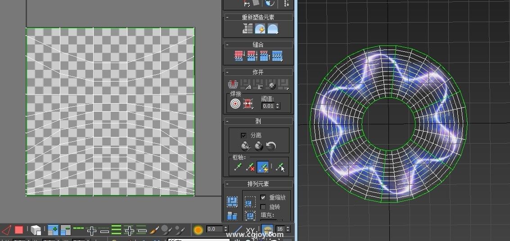Screen dimensions: 510x241
Task: Click the 阈值 threshold spinner arrows
Action: tap(277, 106)
